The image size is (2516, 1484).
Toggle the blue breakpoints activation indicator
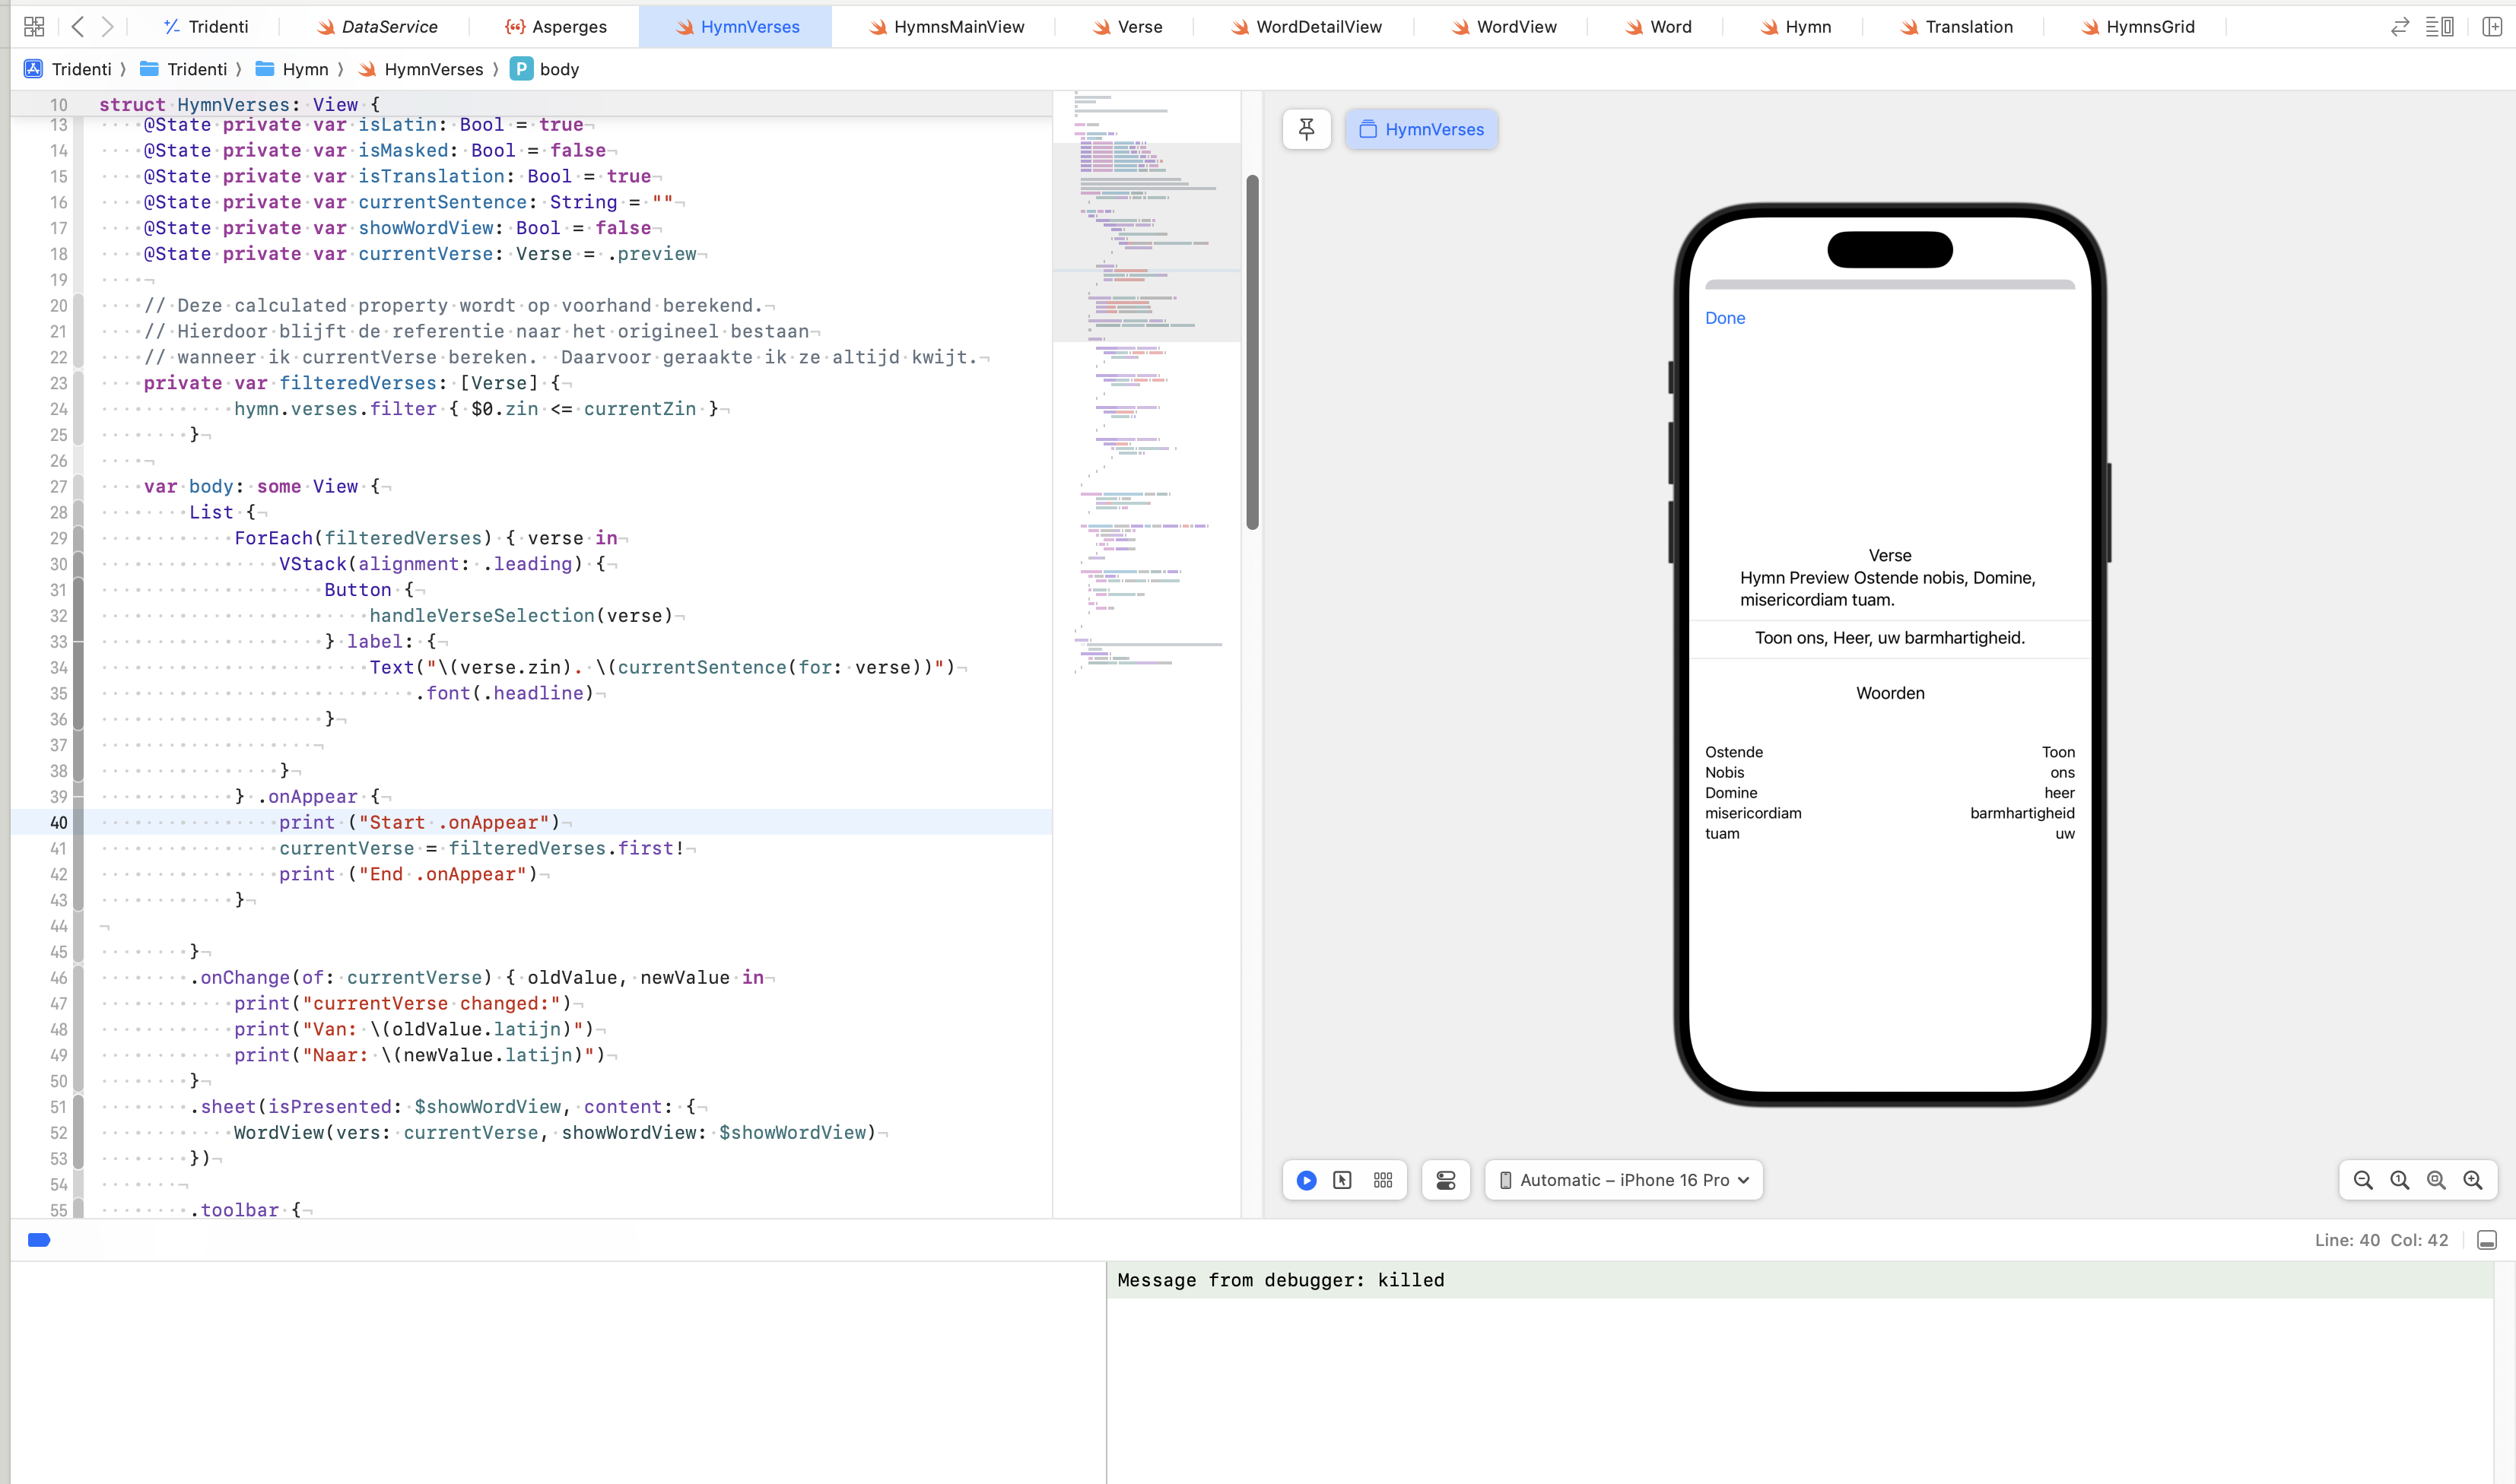coord(39,1240)
